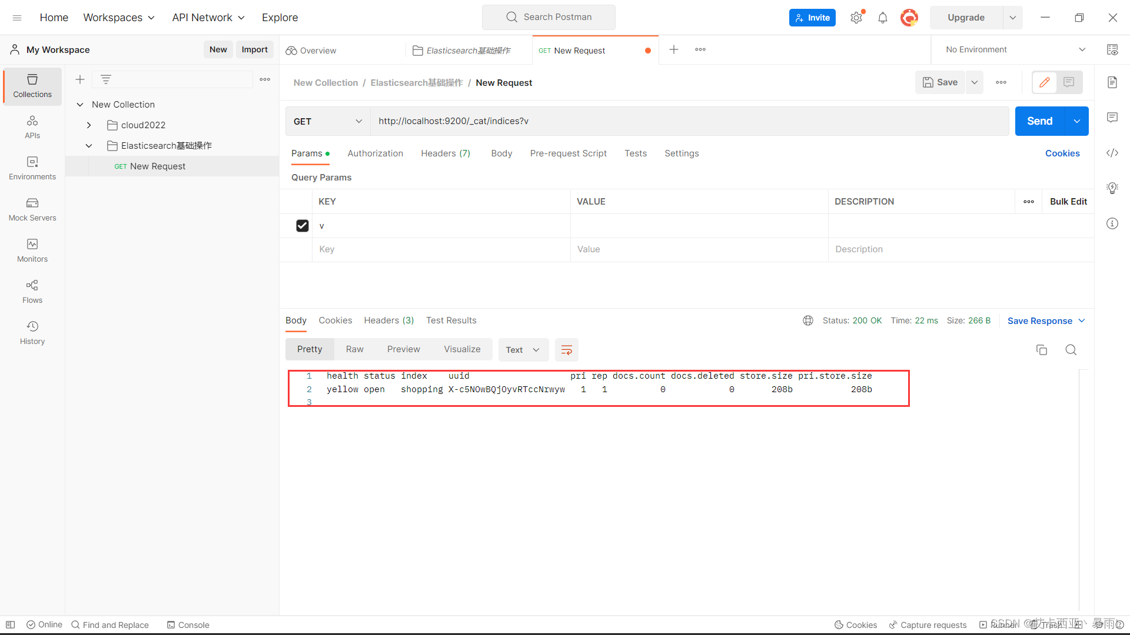Switch to the request Body tab
Viewport: 1130px width, 635px height.
pos(501,153)
